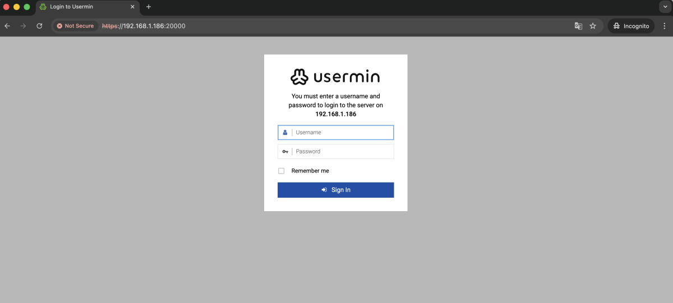Open a new tab with the plus icon
The image size is (673, 303).
point(149,7)
